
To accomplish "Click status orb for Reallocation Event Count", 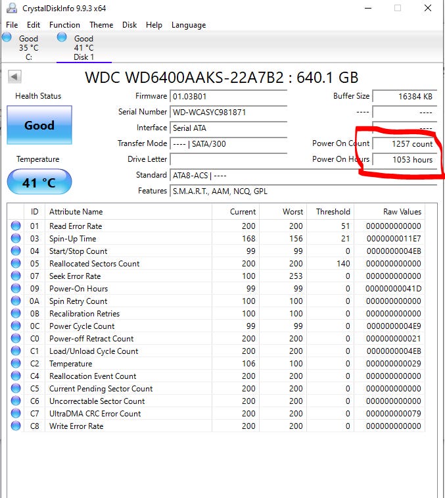I will coord(16,376).
